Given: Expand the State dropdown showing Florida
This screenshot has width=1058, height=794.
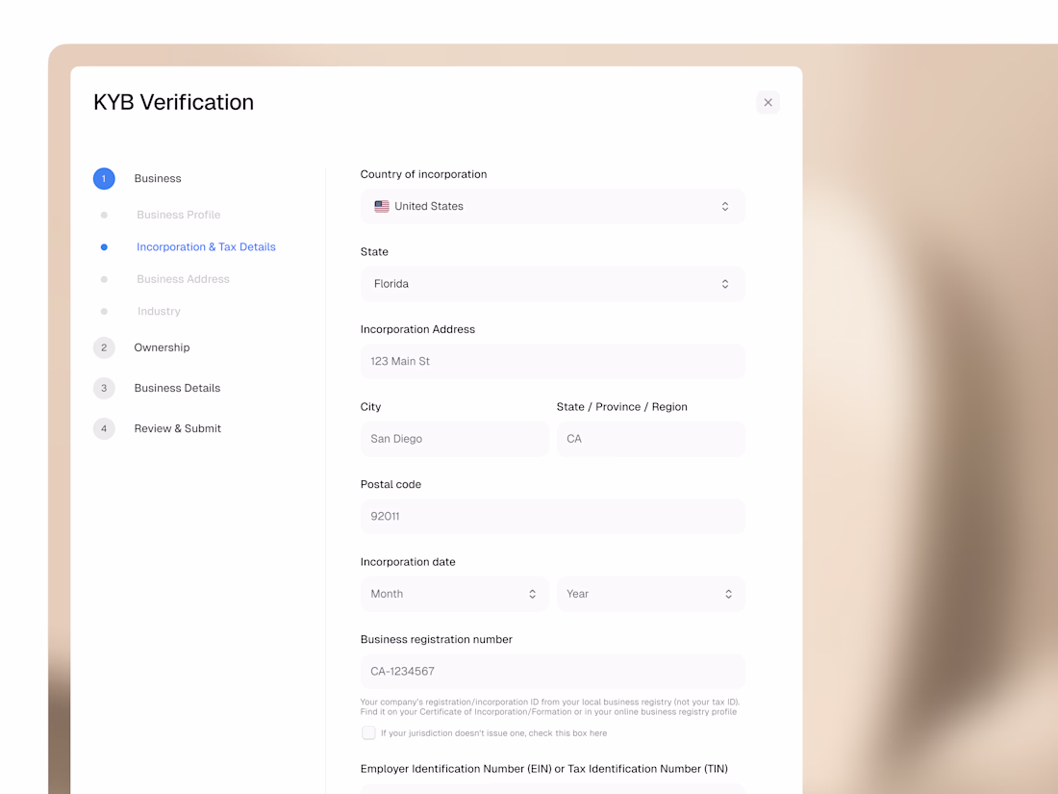Looking at the screenshot, I should click(x=552, y=284).
